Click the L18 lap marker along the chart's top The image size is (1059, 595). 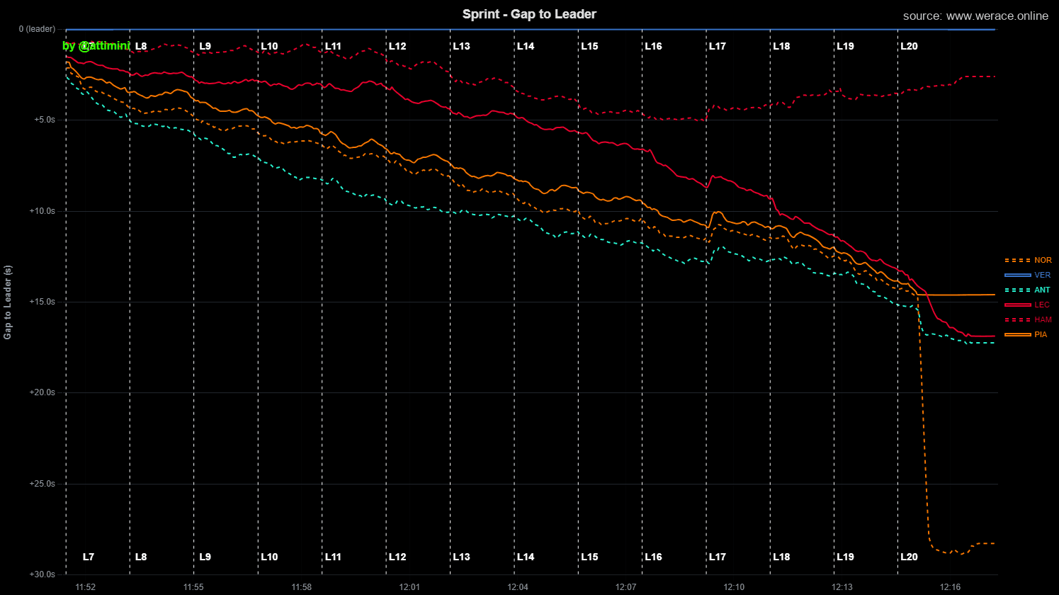click(781, 46)
